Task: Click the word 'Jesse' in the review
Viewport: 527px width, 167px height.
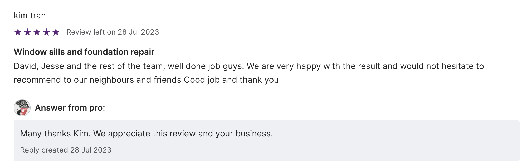Action: (52, 66)
